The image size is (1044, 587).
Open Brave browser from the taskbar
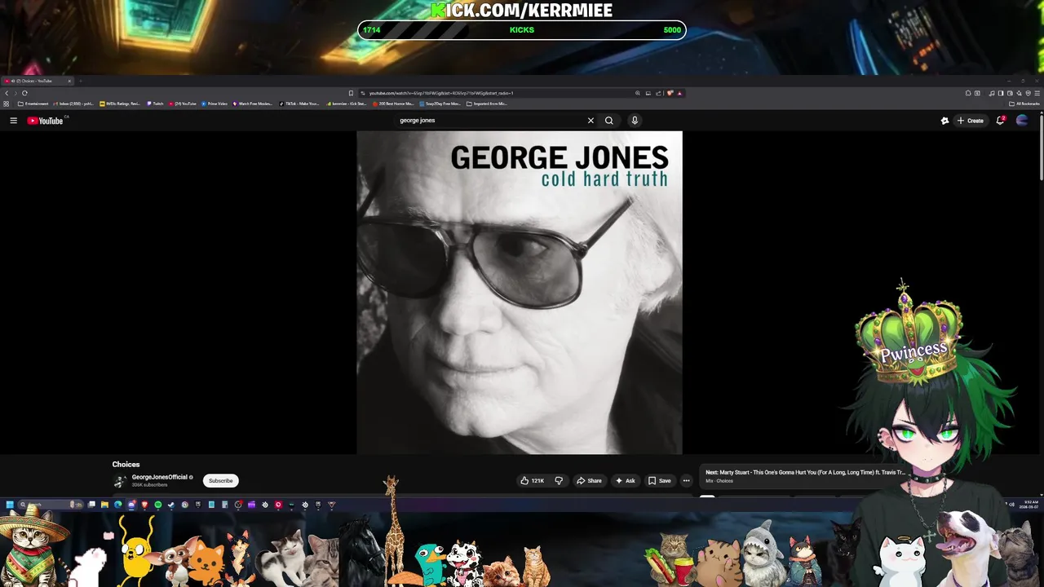pyautogui.click(x=144, y=505)
